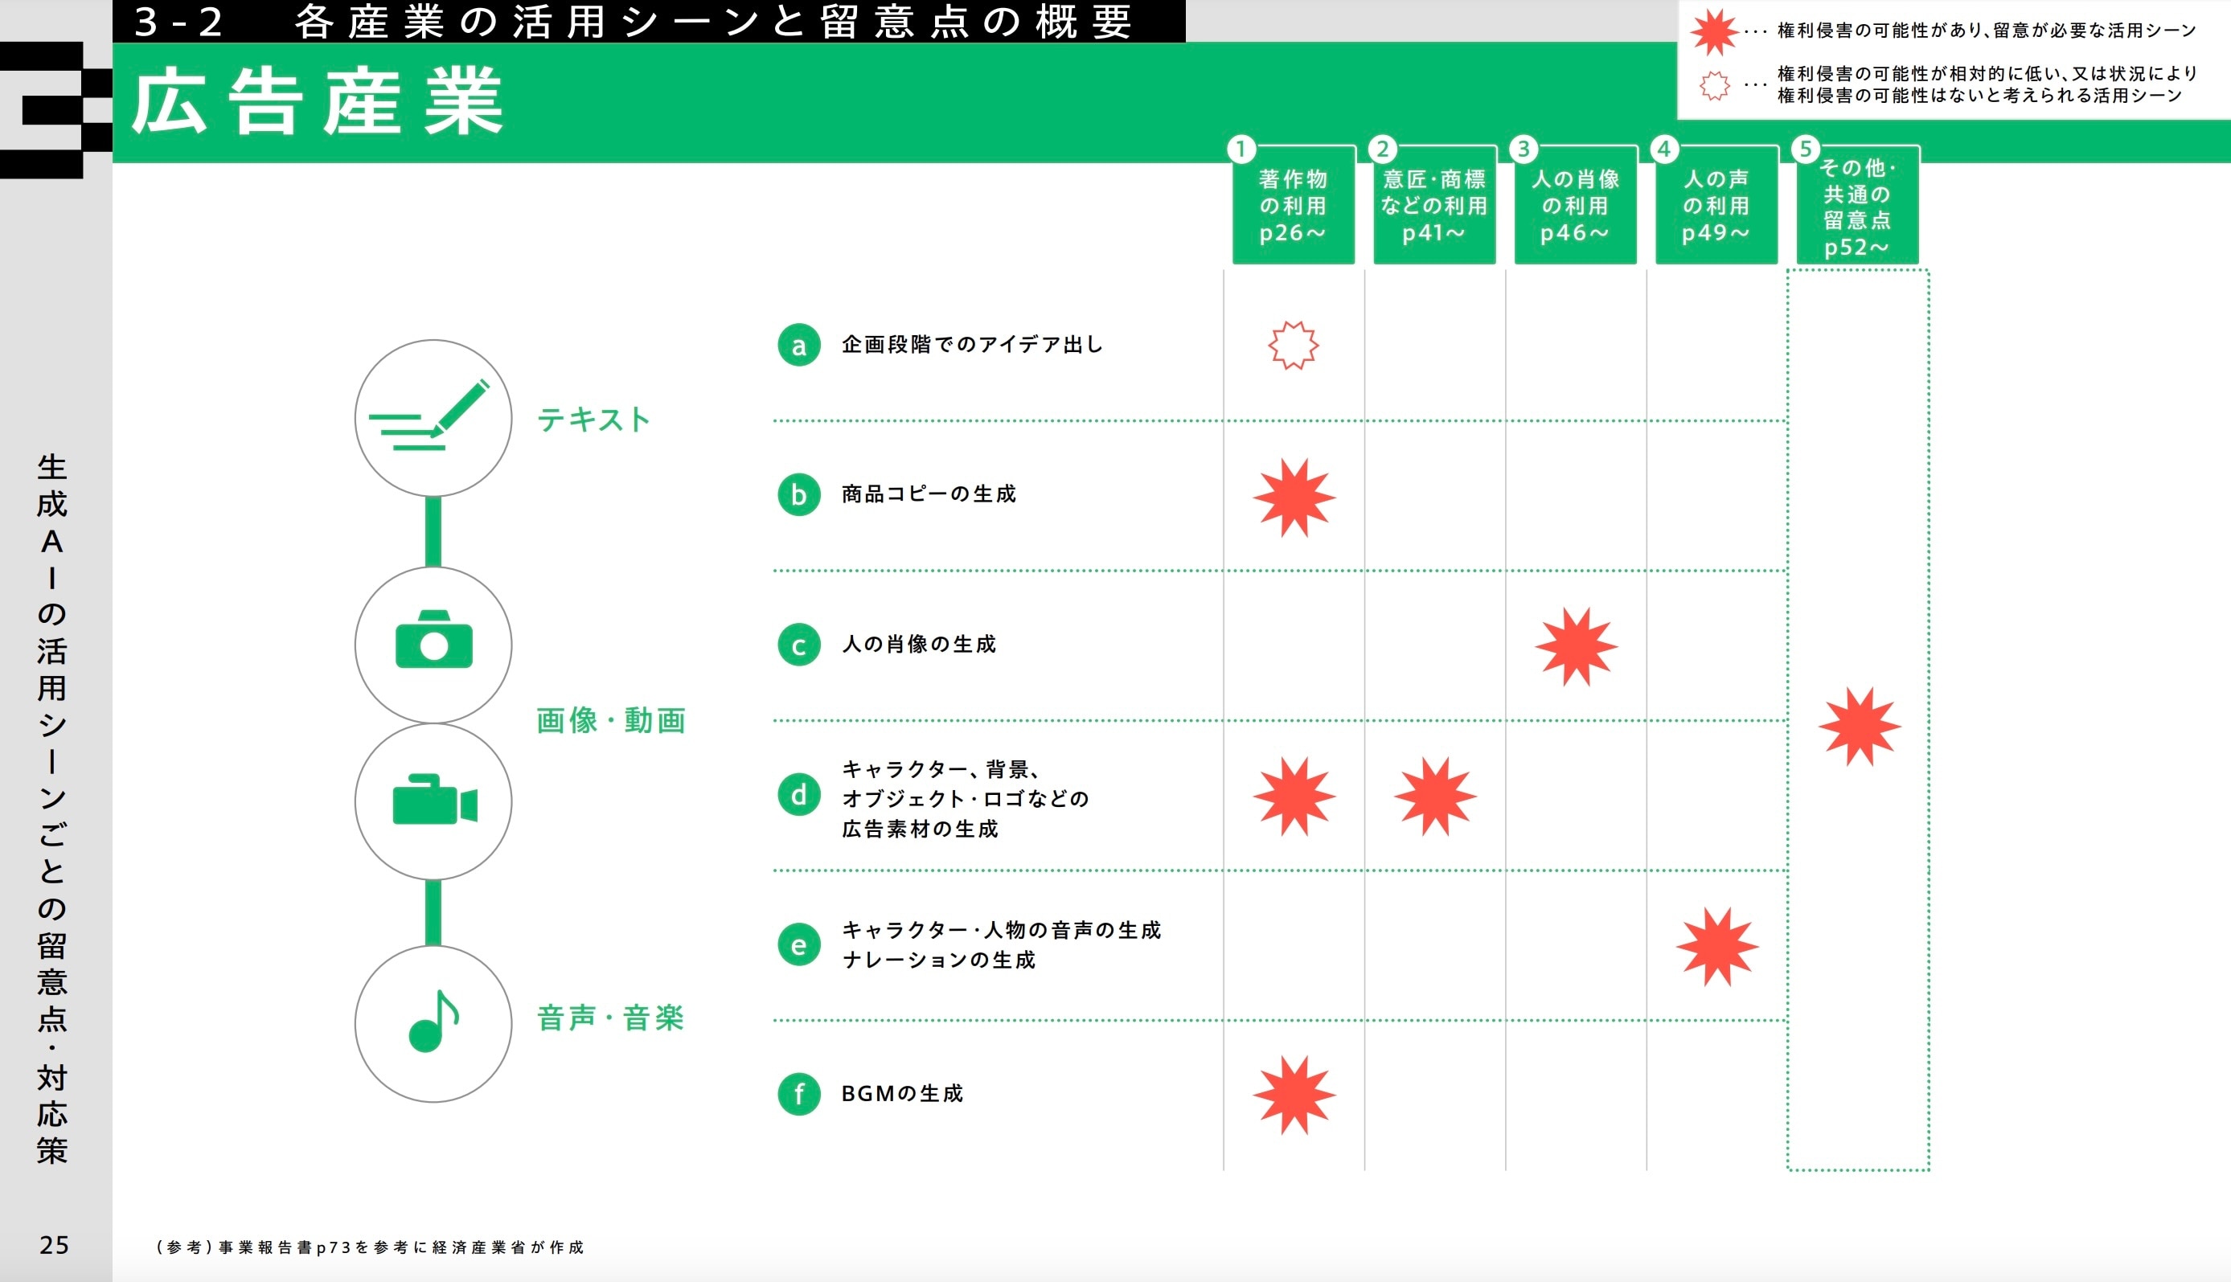Click the green circle 'f' bullet

[x=798, y=1095]
